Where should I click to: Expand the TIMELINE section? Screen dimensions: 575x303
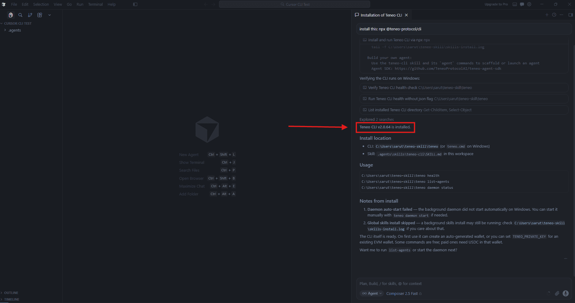click(12, 299)
